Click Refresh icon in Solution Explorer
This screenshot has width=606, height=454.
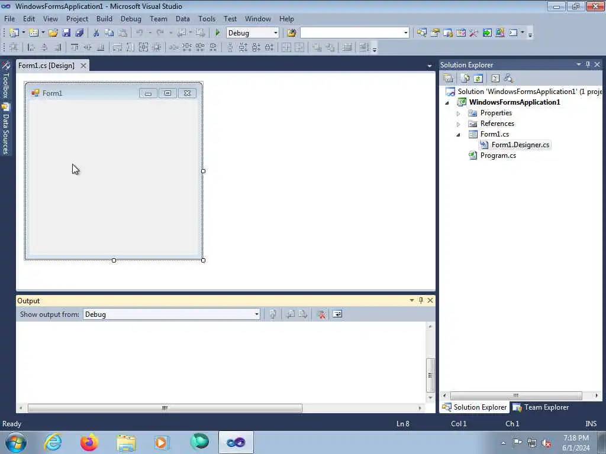478,79
